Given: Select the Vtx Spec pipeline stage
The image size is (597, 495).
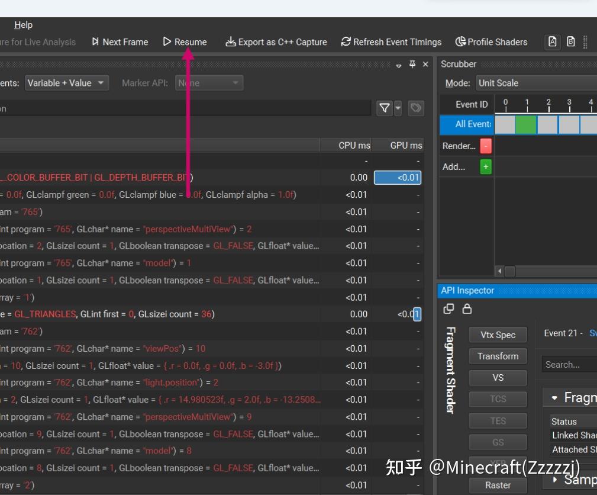Looking at the screenshot, I should click(498, 335).
